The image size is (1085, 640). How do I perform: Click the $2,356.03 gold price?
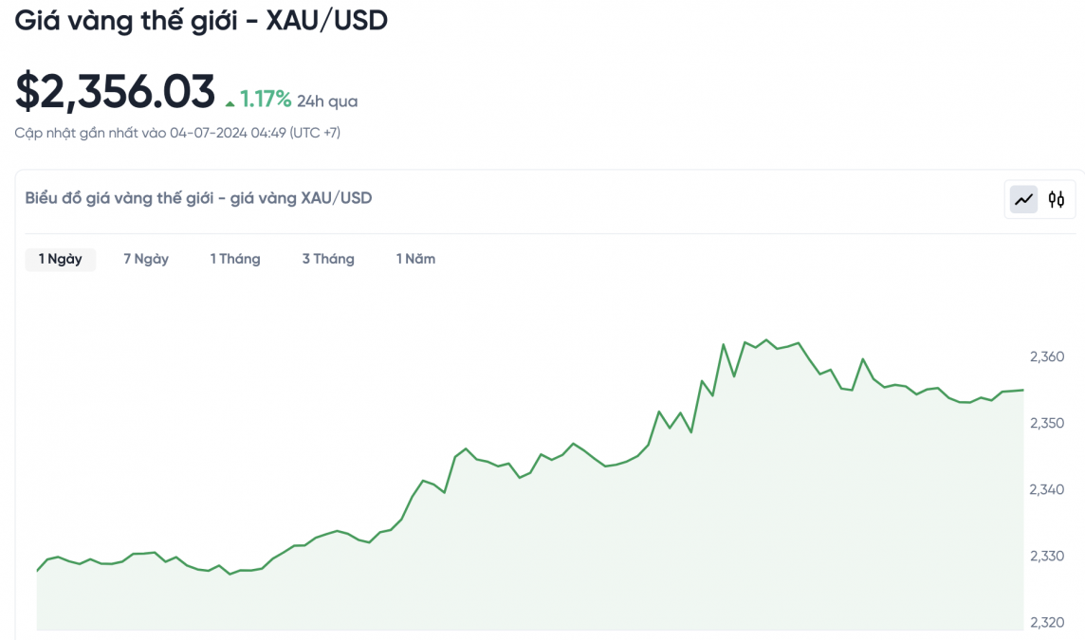click(115, 92)
